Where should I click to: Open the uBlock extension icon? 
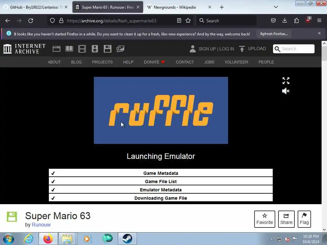pyautogui.click(x=308, y=20)
